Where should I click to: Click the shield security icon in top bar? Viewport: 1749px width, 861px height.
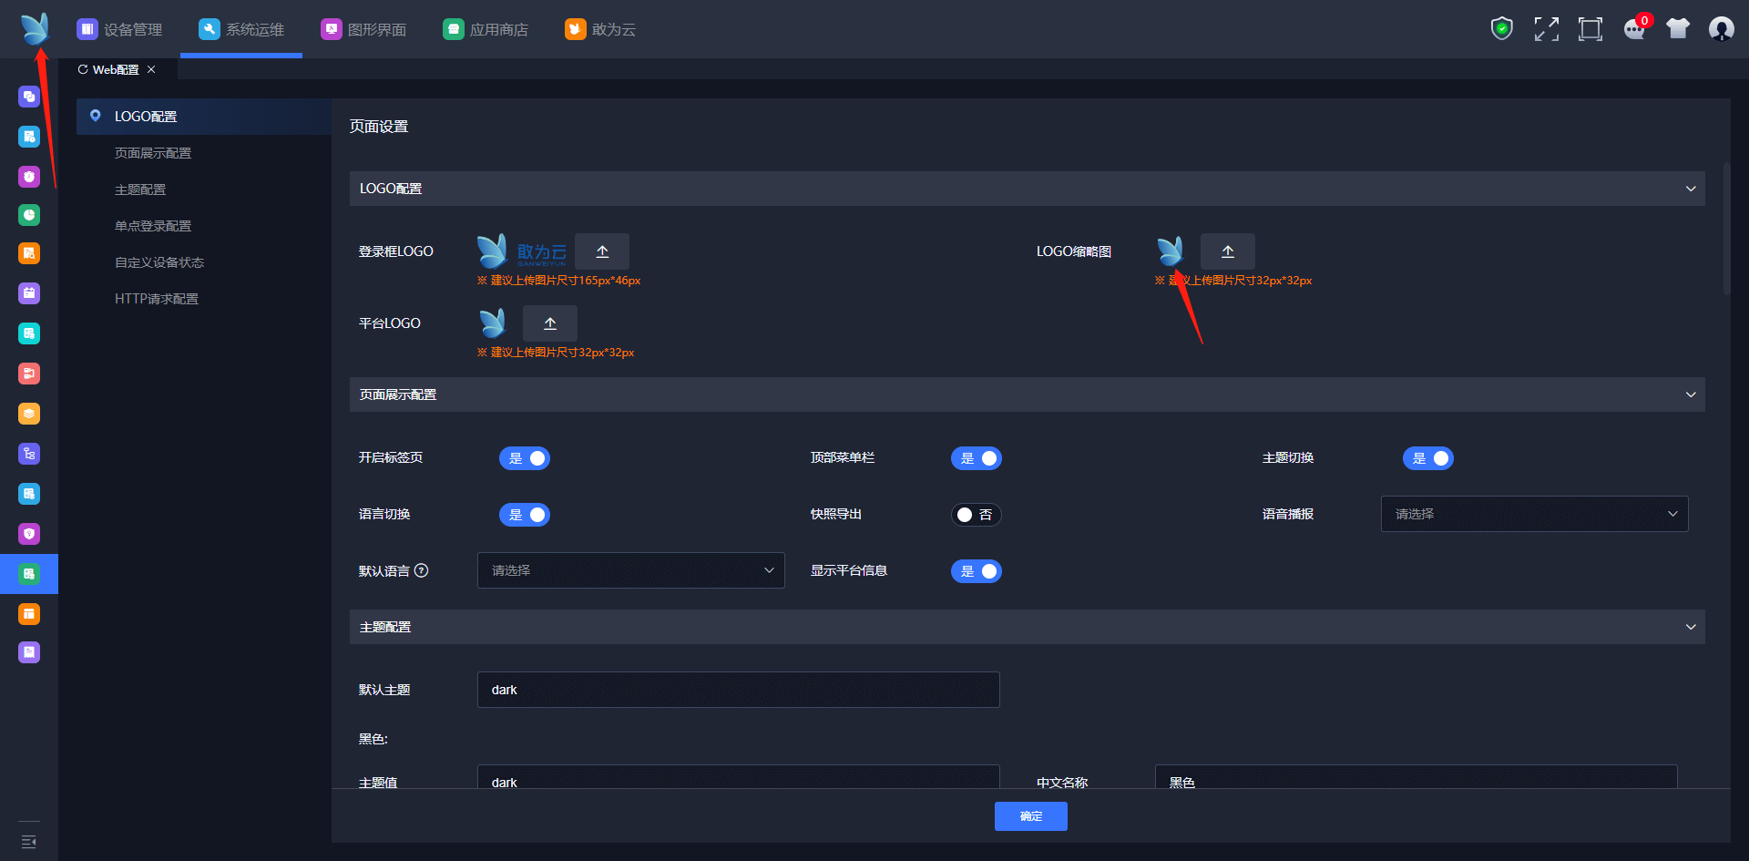(1501, 29)
